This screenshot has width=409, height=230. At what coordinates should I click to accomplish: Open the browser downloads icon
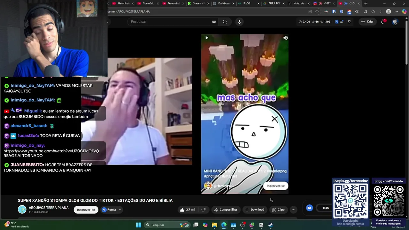pos(381,11)
